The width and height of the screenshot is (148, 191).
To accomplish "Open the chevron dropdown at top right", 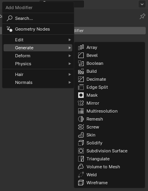I will [142, 4].
